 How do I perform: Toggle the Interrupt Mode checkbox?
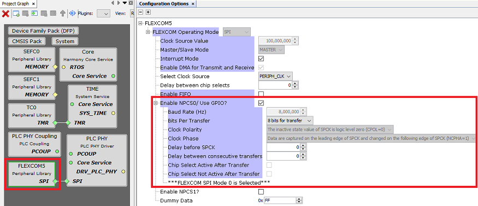[261, 58]
